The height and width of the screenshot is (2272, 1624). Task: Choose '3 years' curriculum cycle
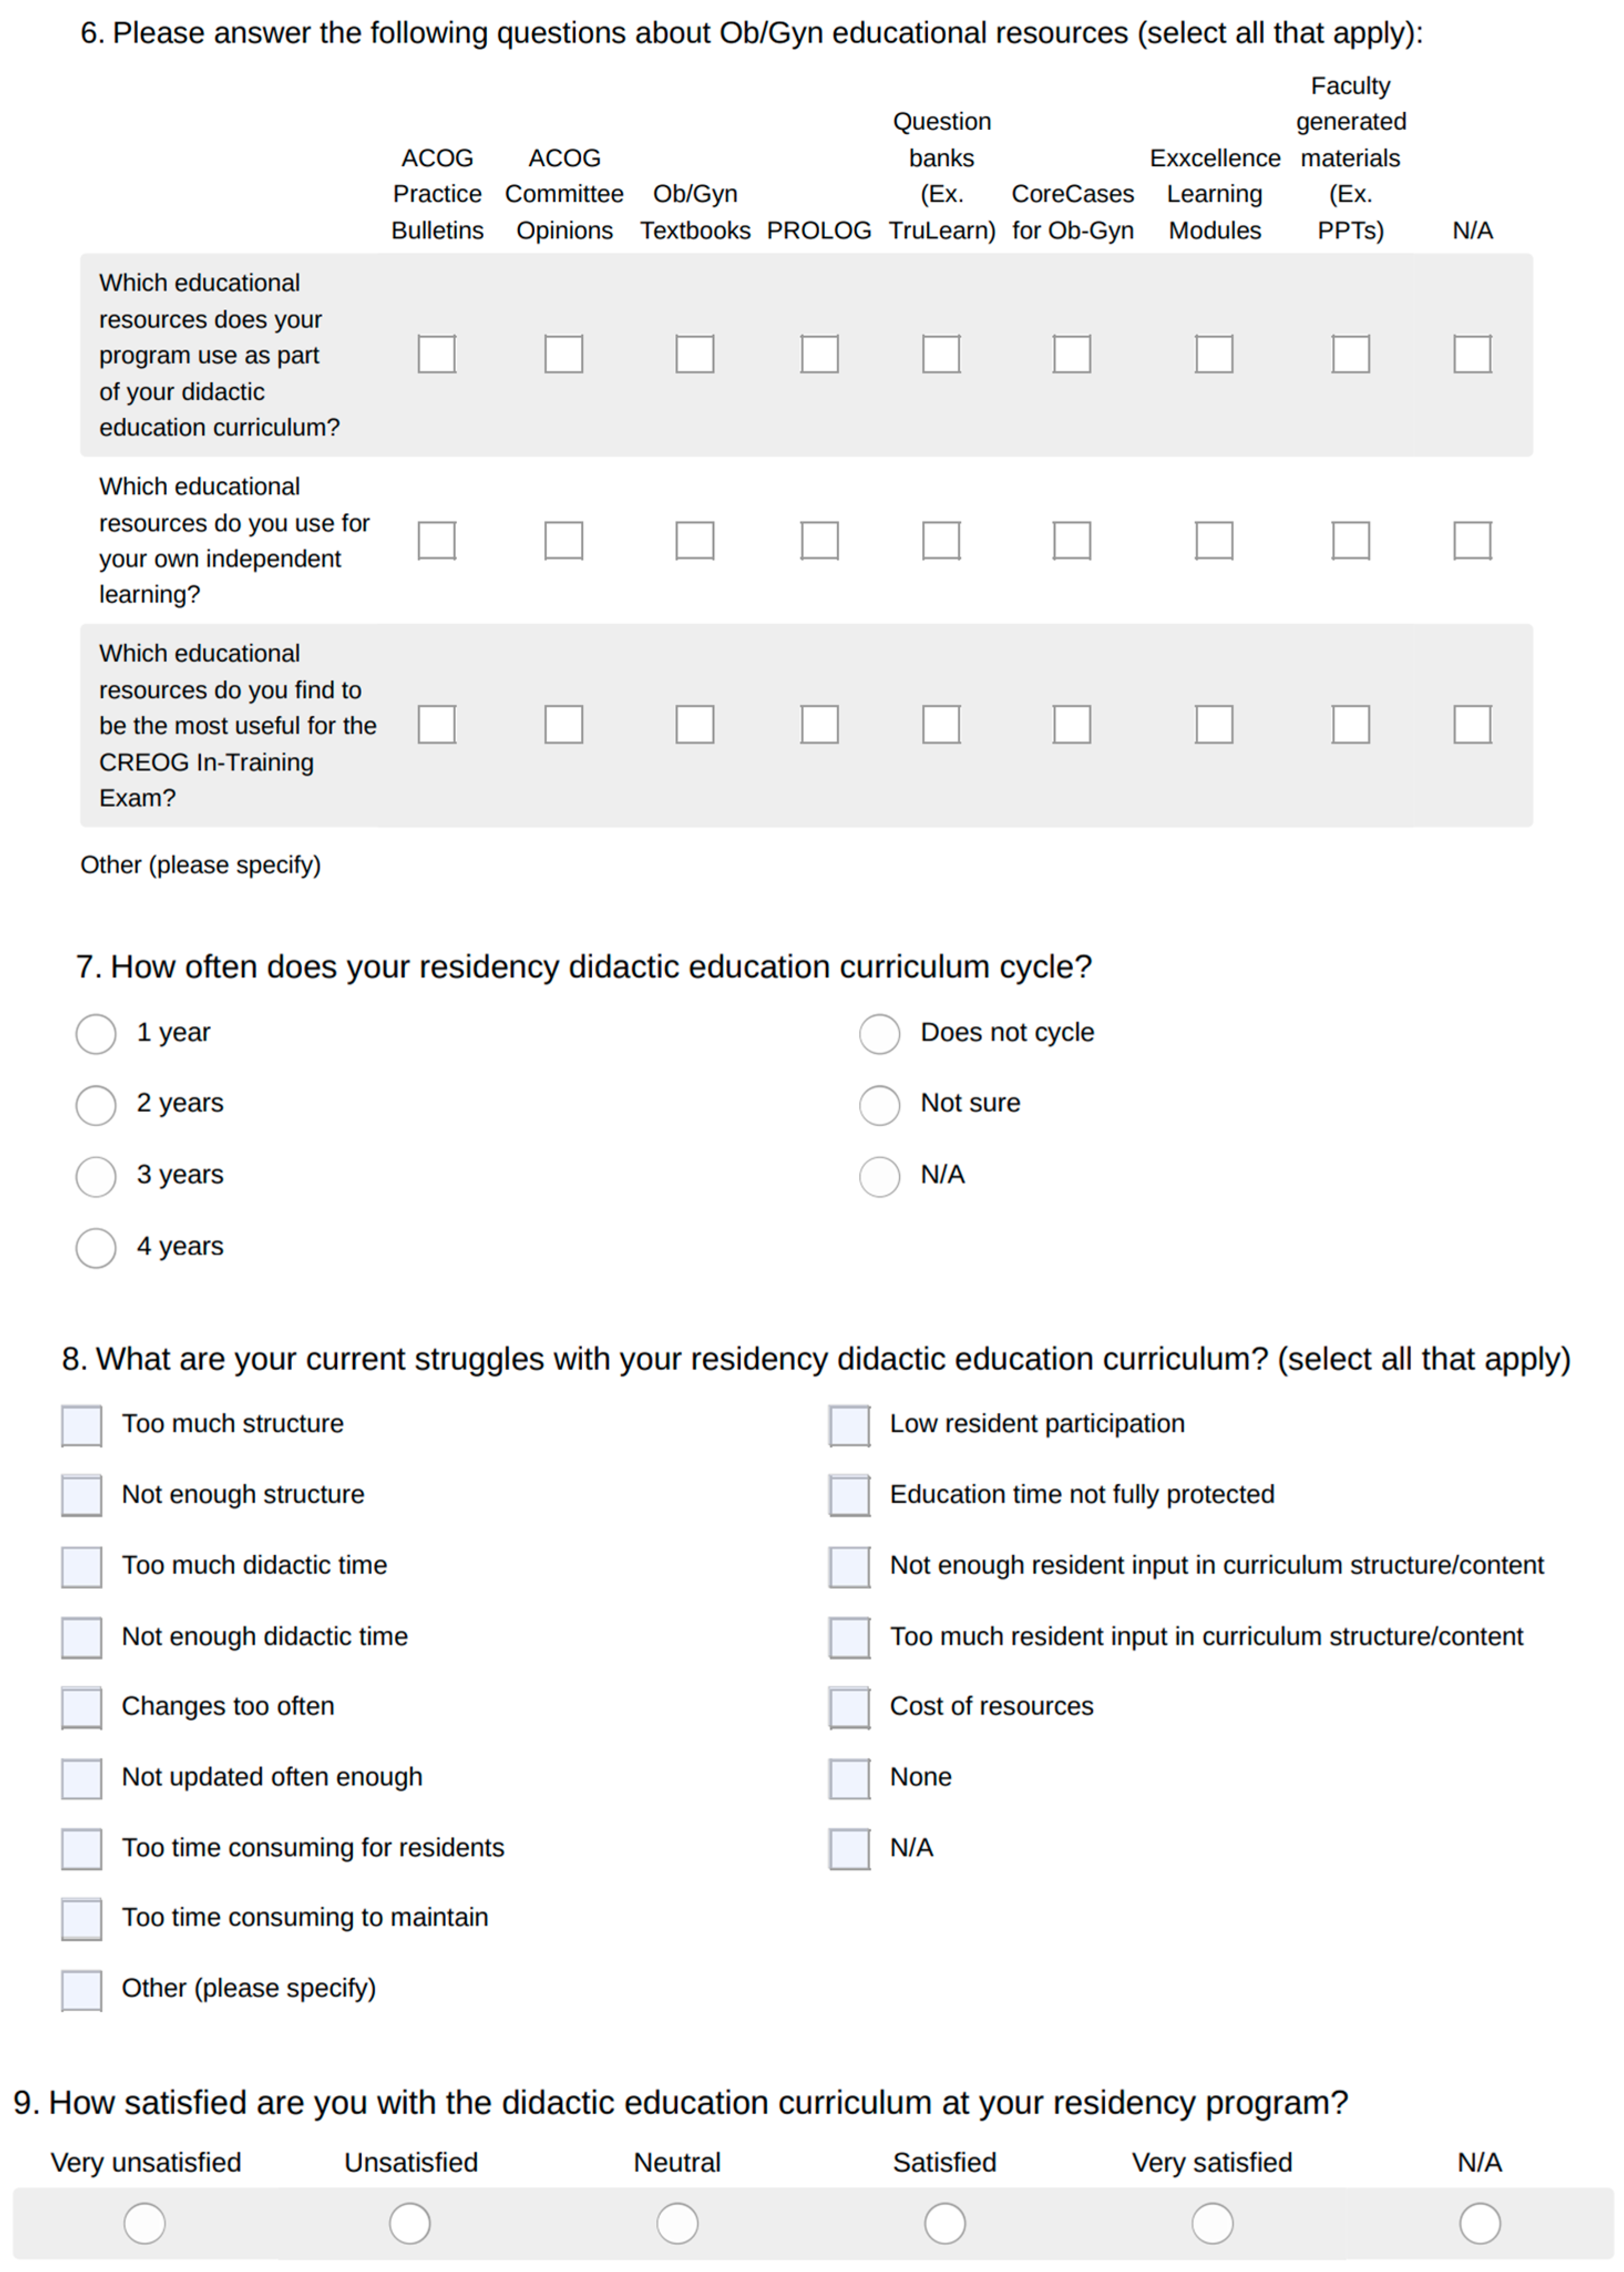[96, 1176]
